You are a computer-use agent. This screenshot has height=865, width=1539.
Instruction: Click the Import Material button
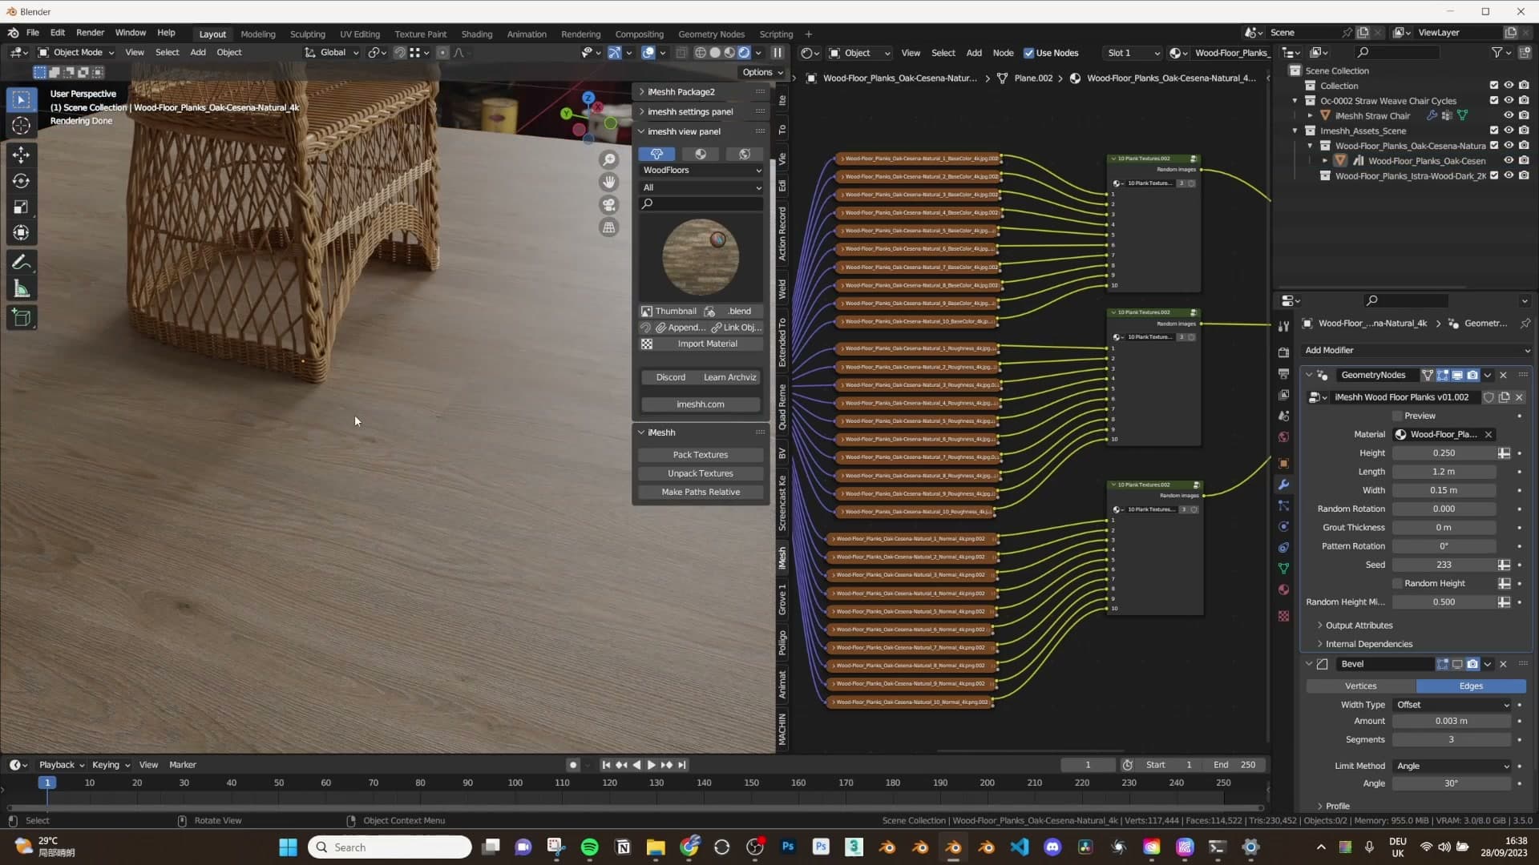pyautogui.click(x=701, y=344)
